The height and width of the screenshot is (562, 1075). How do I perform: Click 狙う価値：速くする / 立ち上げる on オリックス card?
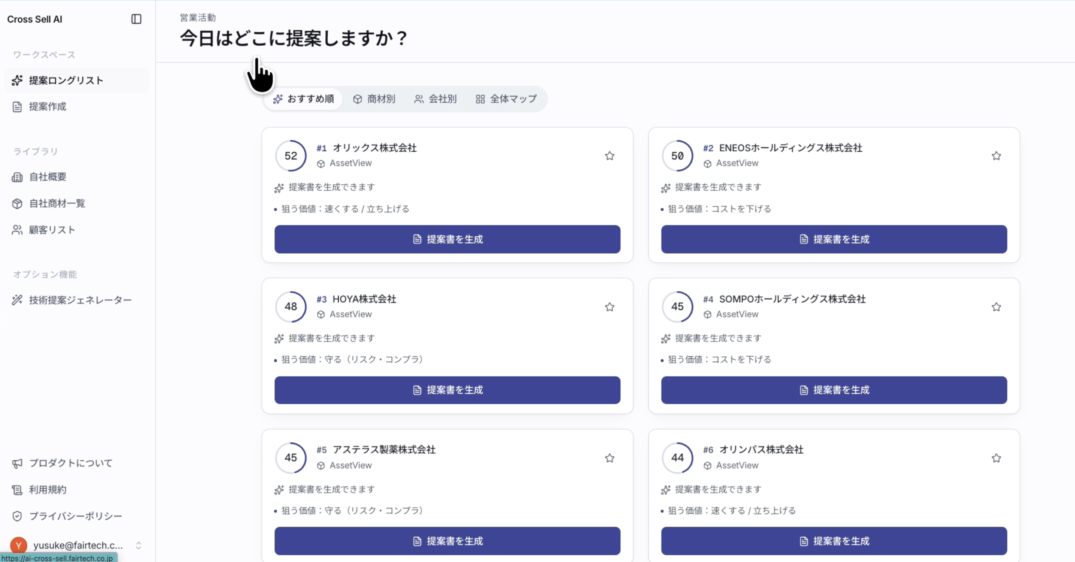[x=345, y=209]
